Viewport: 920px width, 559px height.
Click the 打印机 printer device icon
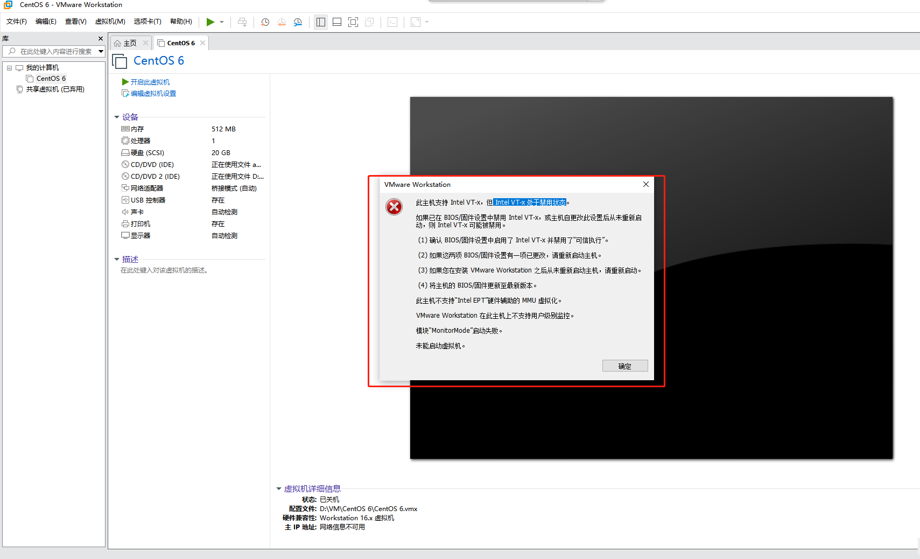(x=125, y=224)
